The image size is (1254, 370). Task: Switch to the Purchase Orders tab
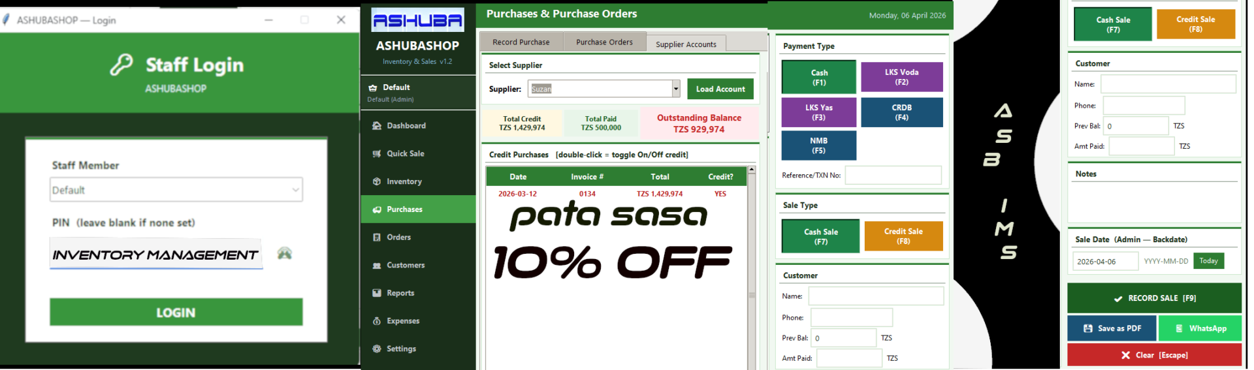tap(604, 42)
